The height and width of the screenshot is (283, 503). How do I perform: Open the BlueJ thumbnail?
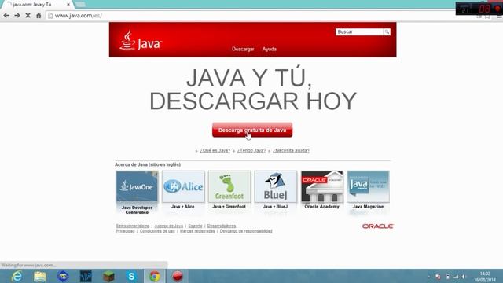point(276,186)
